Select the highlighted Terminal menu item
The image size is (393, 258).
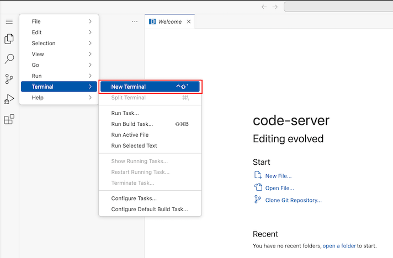59,87
